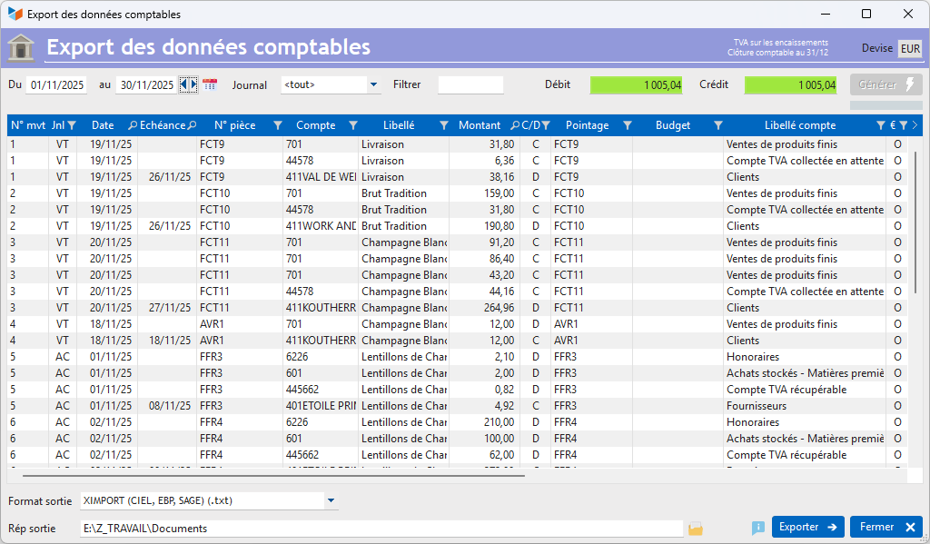The image size is (930, 544).
Task: Open the Budget column filter funnel
Action: [x=717, y=125]
